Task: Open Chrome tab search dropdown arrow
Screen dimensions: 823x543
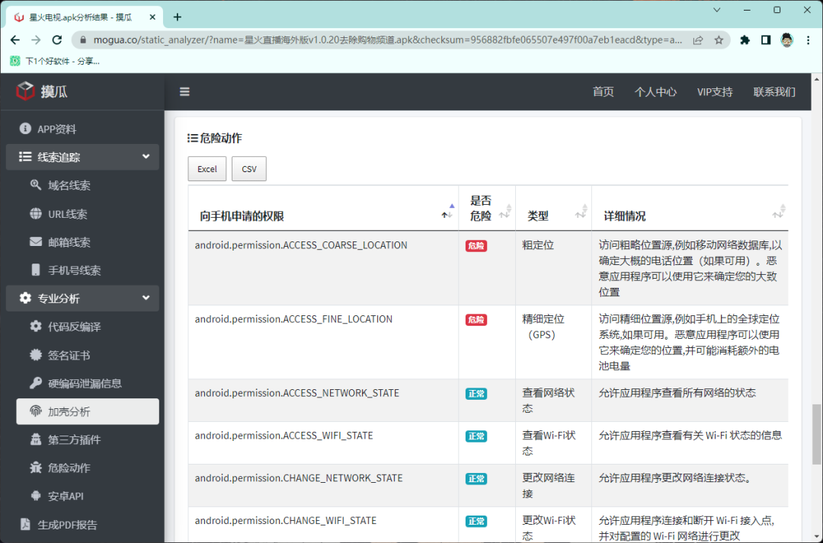Action: pos(717,10)
